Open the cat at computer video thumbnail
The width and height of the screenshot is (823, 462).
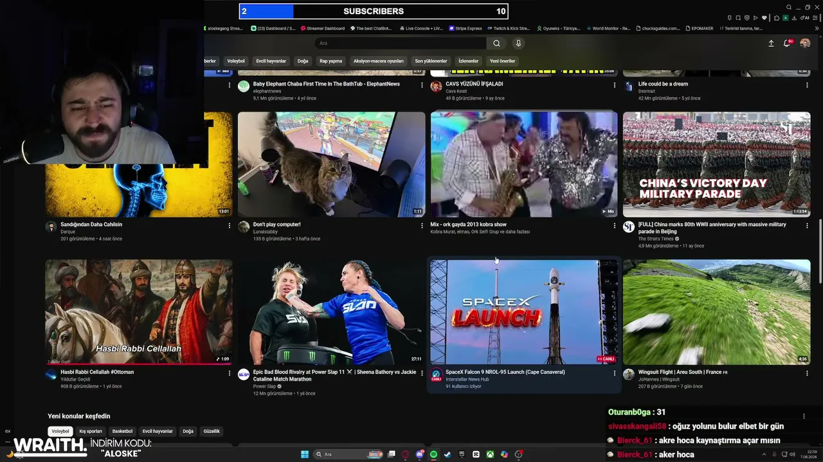tap(332, 165)
